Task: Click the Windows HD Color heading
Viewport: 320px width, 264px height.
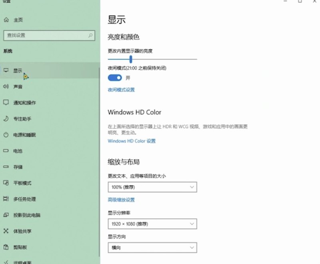Action: coord(134,112)
